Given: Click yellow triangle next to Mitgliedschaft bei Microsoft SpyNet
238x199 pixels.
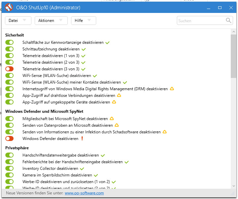Looking at the screenshot, I should (x=112, y=119).
